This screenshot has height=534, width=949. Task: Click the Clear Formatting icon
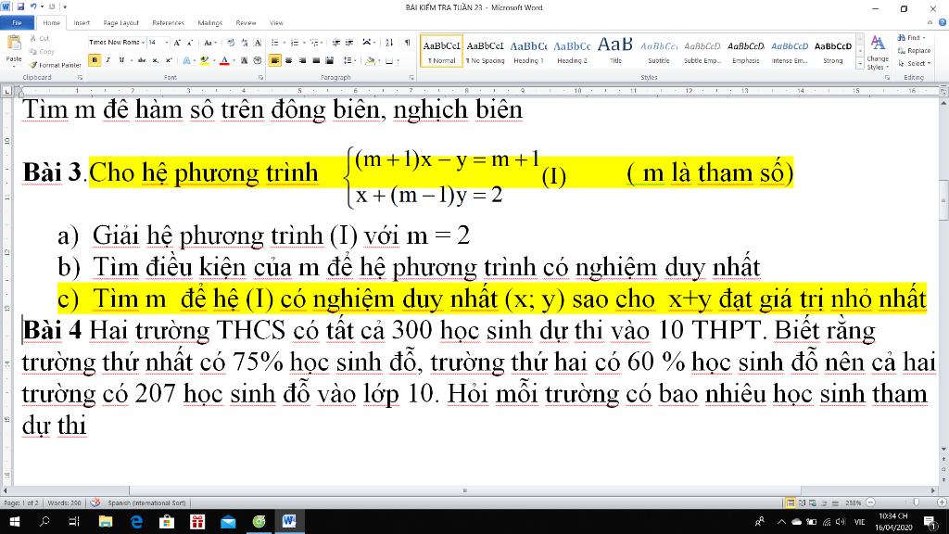click(x=231, y=43)
